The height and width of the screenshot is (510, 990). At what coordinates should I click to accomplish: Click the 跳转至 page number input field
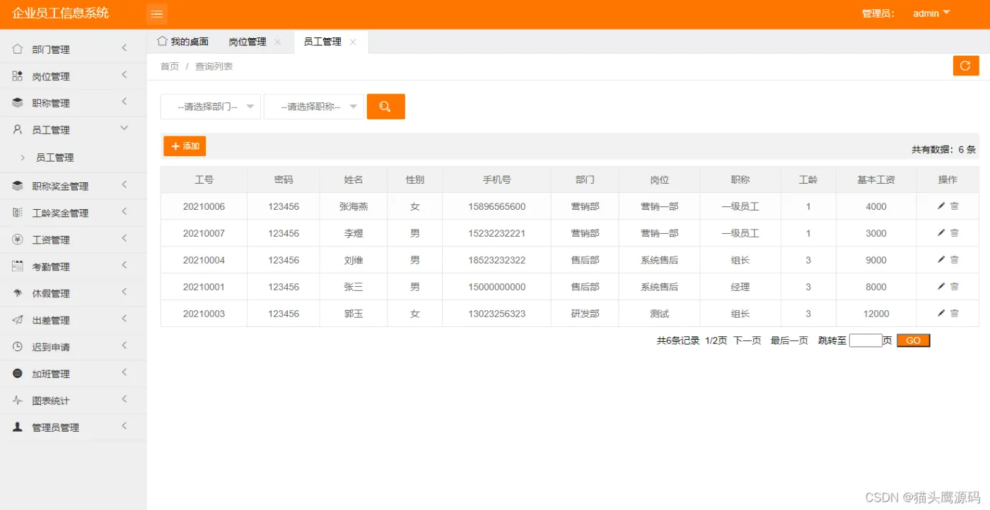tap(866, 340)
